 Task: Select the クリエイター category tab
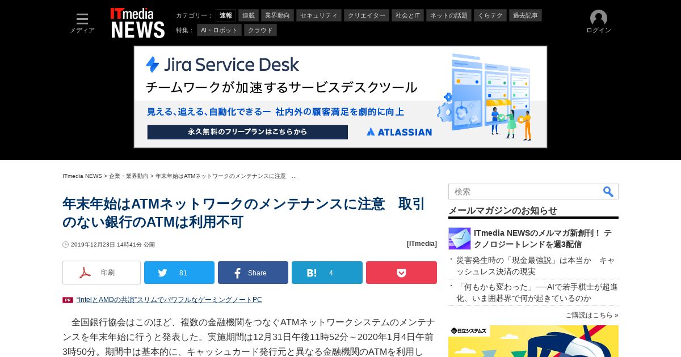(x=367, y=15)
